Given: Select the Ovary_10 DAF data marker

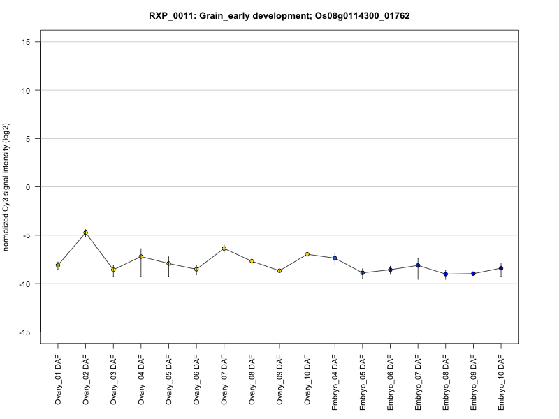Looking at the screenshot, I should [x=307, y=254].
